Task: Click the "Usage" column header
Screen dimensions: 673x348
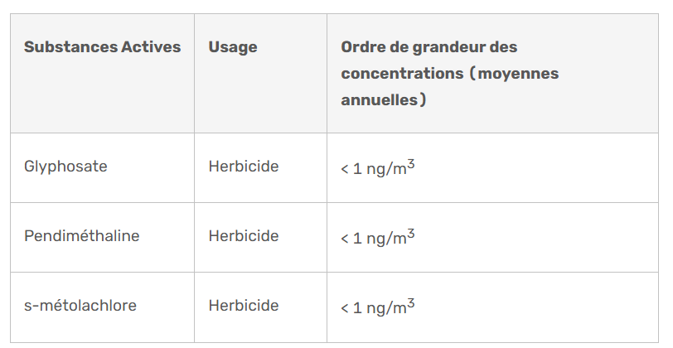Action: pos(233,47)
